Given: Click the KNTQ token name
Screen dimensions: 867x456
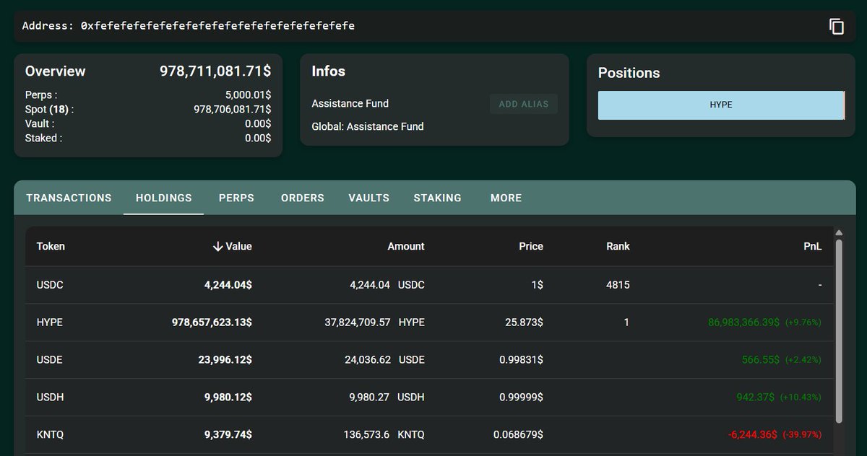Looking at the screenshot, I should pos(50,435).
